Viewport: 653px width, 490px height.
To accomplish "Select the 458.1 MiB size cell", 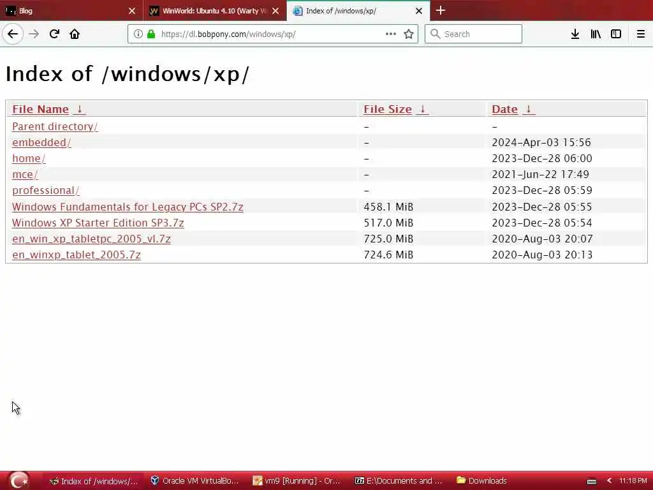I will click(x=388, y=207).
